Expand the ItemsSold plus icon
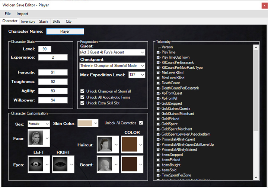 pyautogui.click(x=158, y=170)
